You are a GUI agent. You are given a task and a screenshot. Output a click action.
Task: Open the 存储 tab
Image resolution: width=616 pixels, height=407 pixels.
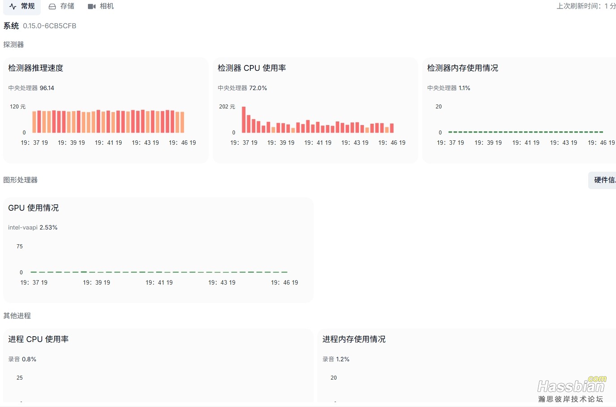point(61,6)
